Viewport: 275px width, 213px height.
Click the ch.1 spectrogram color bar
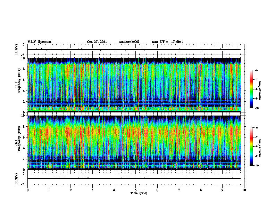(x=251, y=89)
